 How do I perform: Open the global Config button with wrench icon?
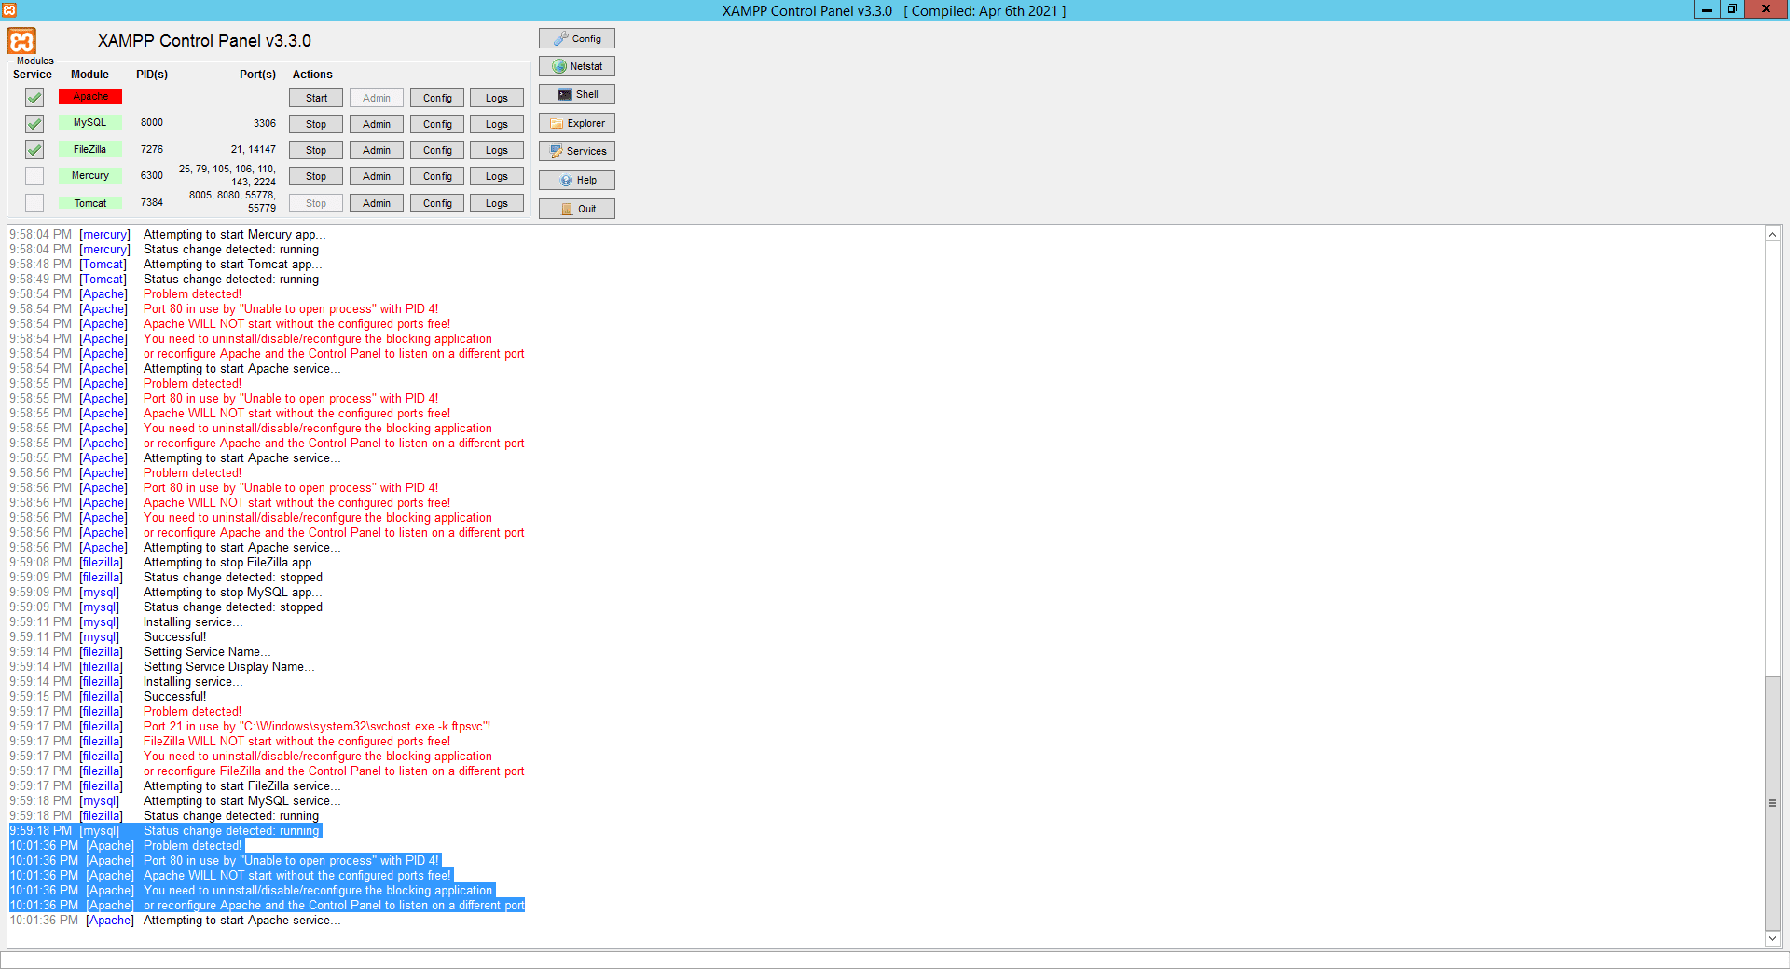pyautogui.click(x=577, y=38)
